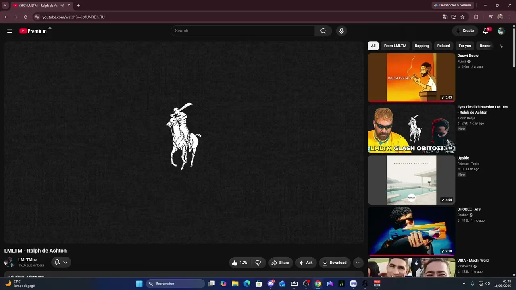Open the Upside video thumbnail
The width and height of the screenshot is (516, 290).
click(411, 180)
